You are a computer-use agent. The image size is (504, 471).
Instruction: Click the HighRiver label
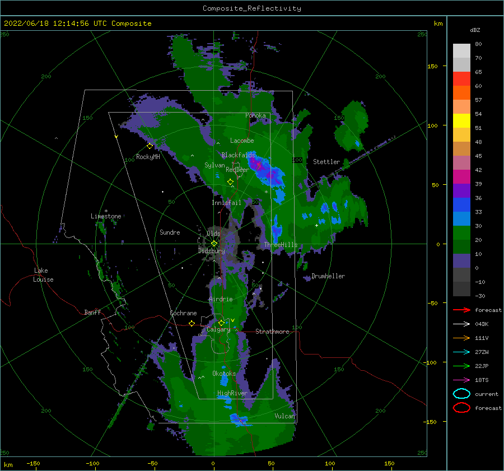click(x=232, y=393)
